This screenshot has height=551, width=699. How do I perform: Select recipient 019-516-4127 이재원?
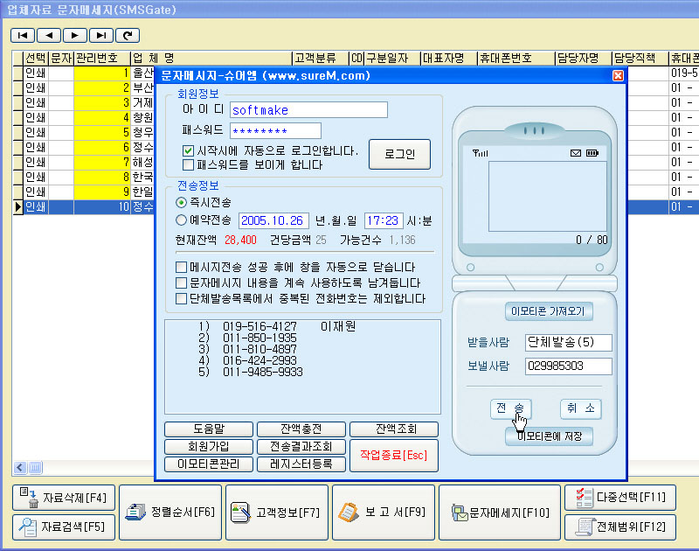point(277,326)
